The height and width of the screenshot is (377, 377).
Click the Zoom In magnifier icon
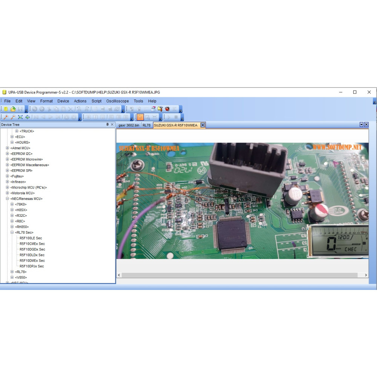[x=6, y=117]
